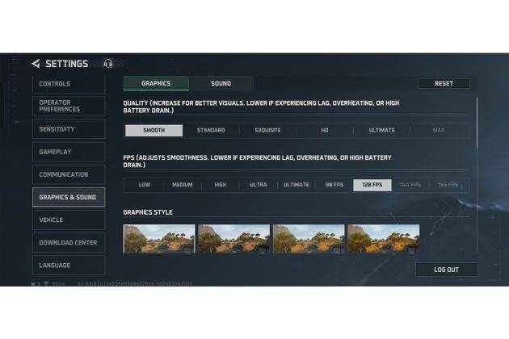Click the settings panel vertical scrollbar
This screenshot has height=339, width=509.
point(477,123)
